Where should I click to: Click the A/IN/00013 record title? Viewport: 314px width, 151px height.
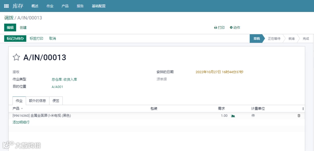pyautogui.click(x=45, y=57)
